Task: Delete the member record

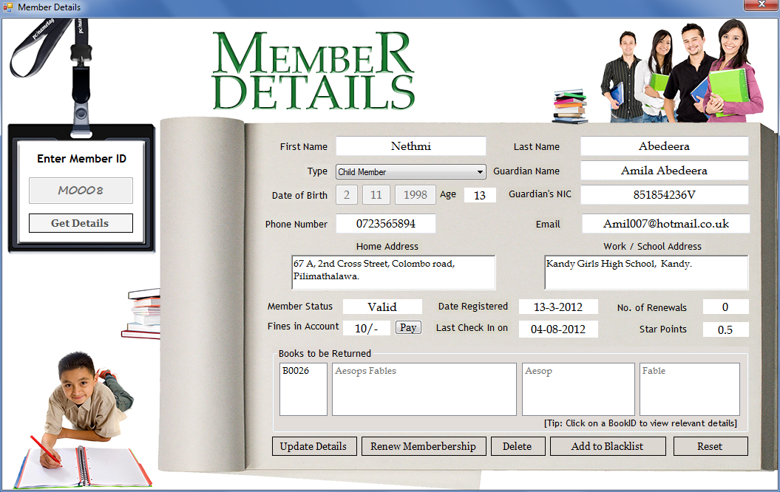Action: click(517, 446)
